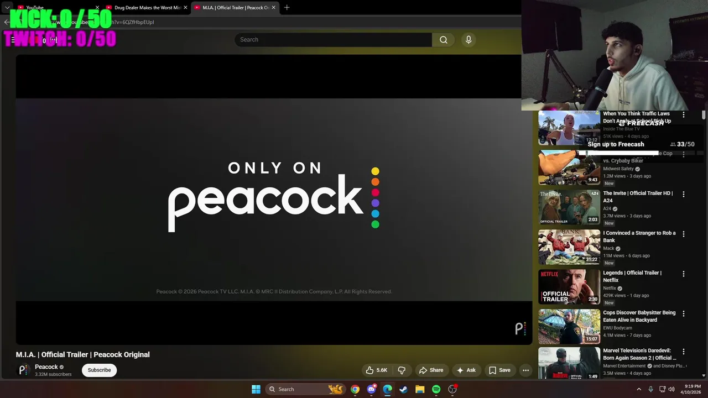Open Windows taskbar search box
Screen dimensions: 708x398
click(305, 389)
